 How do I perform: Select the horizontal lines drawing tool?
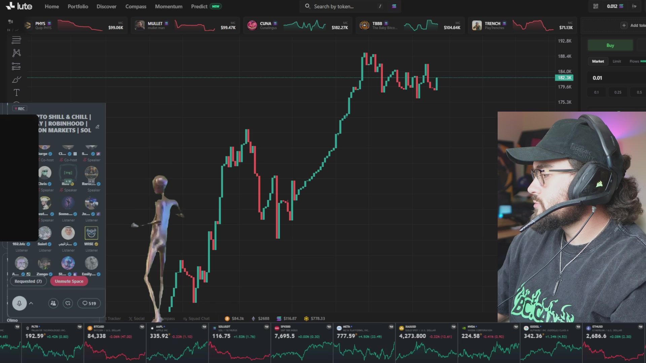pos(16,40)
